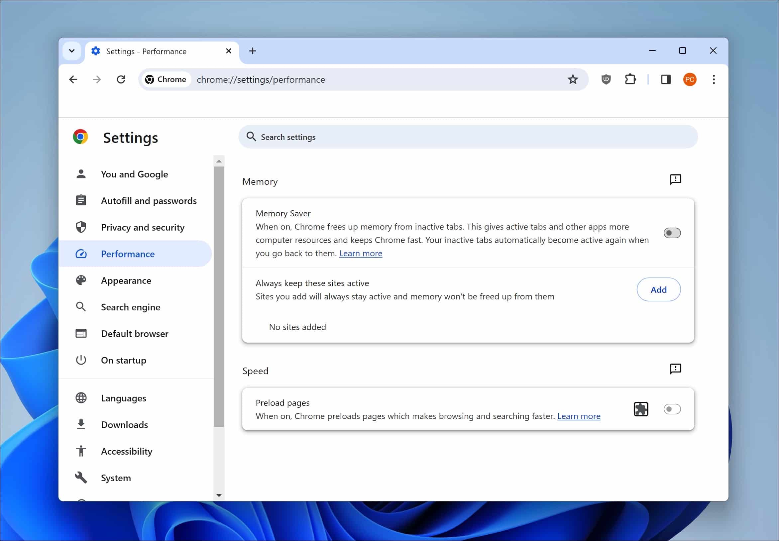Reload the current page

pos(121,79)
